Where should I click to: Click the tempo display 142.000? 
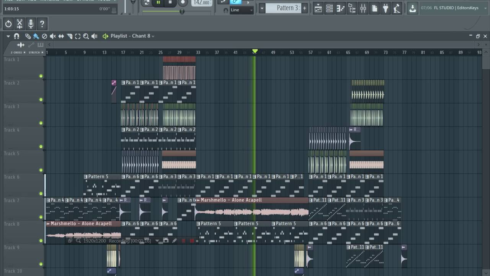point(202,3)
